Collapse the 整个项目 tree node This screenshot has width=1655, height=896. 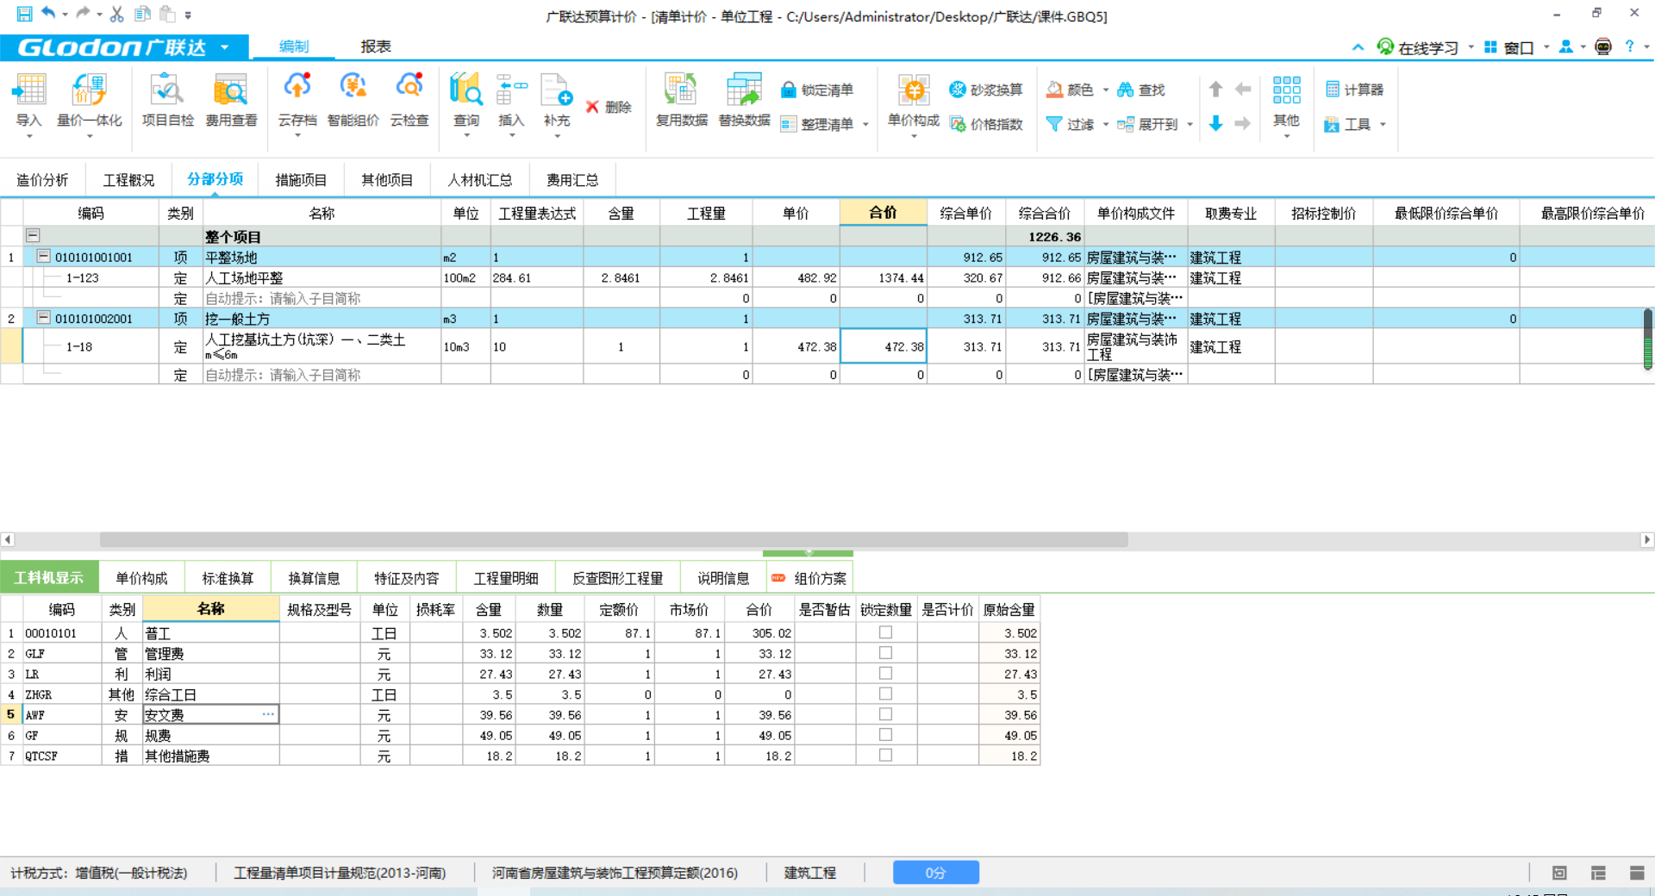[33, 235]
